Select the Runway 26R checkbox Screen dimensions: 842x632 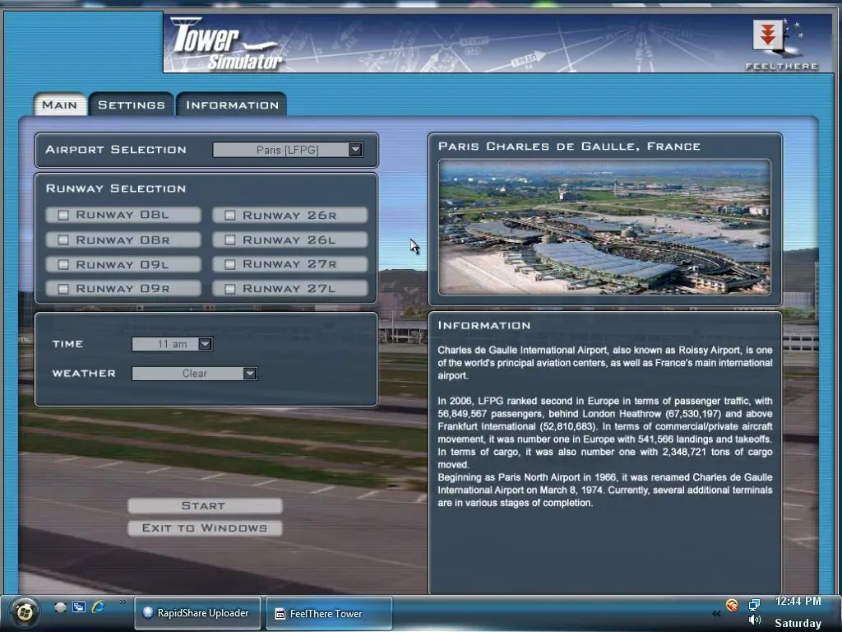pos(230,216)
